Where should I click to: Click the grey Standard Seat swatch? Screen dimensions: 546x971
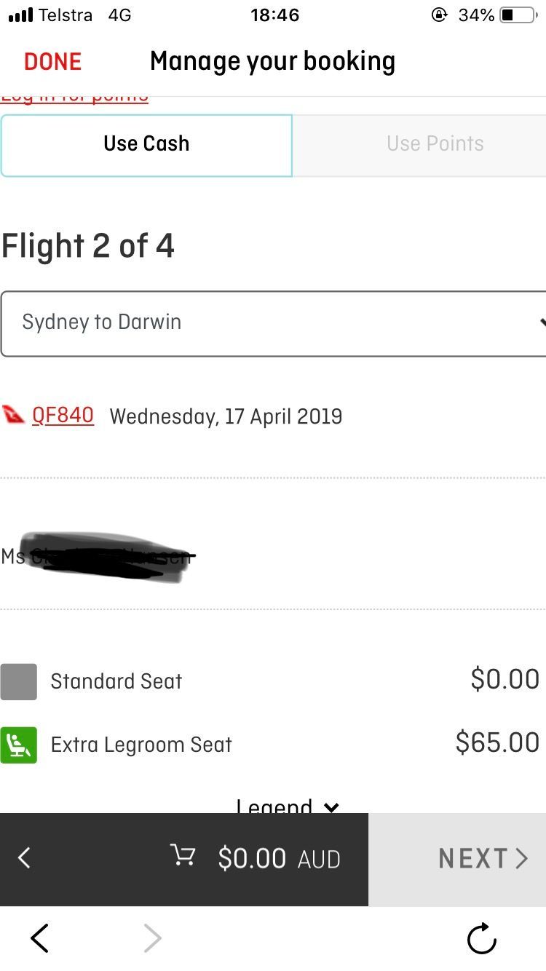18,681
